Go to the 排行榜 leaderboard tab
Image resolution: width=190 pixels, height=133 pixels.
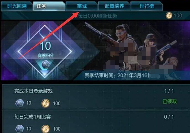point(147,6)
